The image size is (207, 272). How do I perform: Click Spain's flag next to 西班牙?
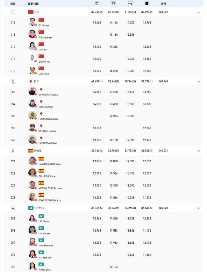click(31, 150)
